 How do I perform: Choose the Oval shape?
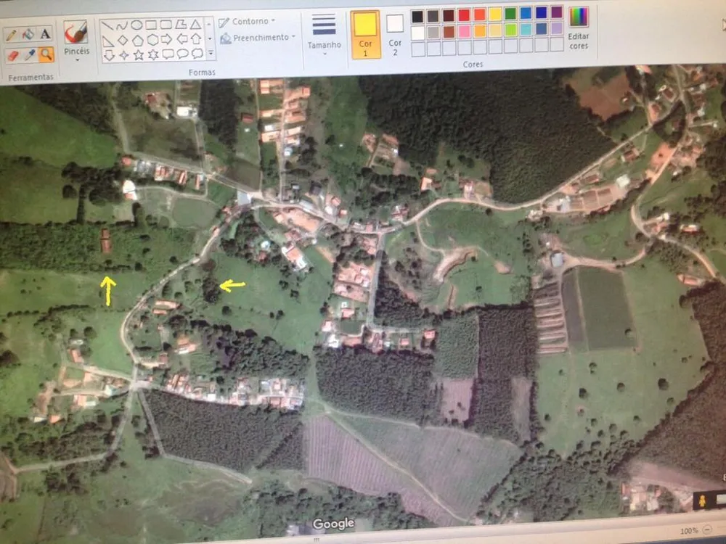pos(136,25)
